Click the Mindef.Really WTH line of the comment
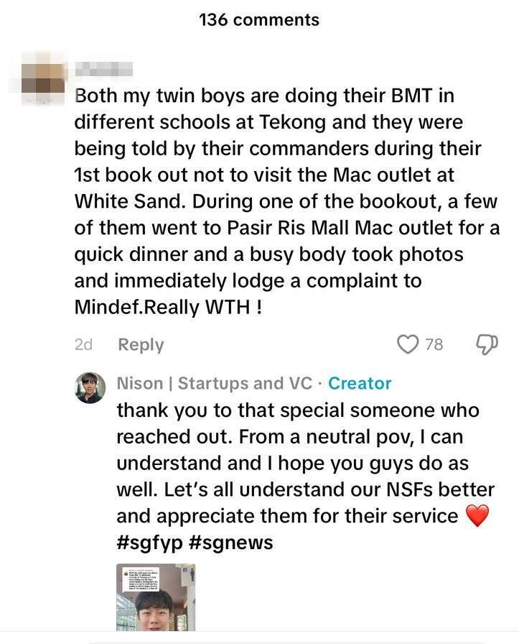Screen dimensions: 519x644 (168, 307)
